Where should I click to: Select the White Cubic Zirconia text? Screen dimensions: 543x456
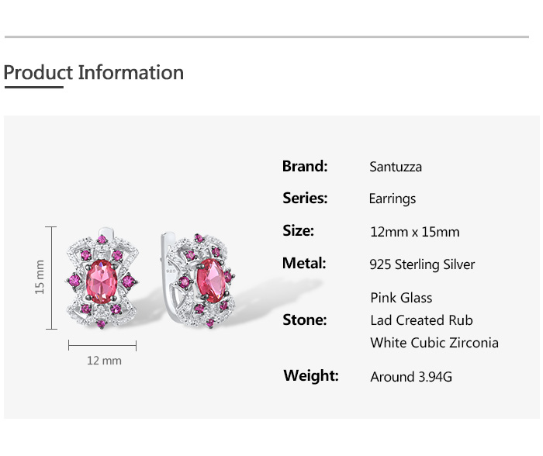(x=434, y=343)
